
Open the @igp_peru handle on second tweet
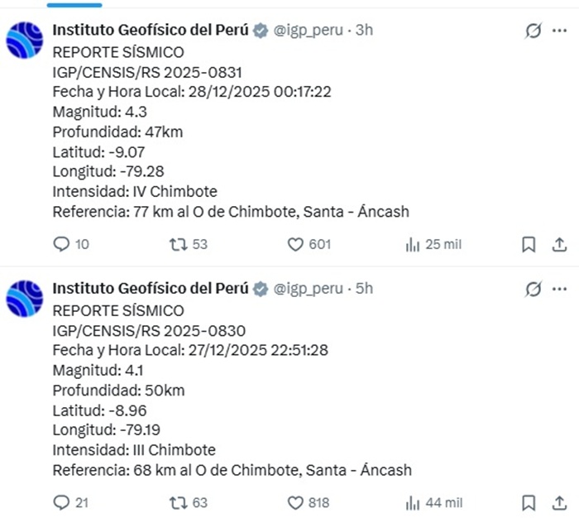pos(308,288)
